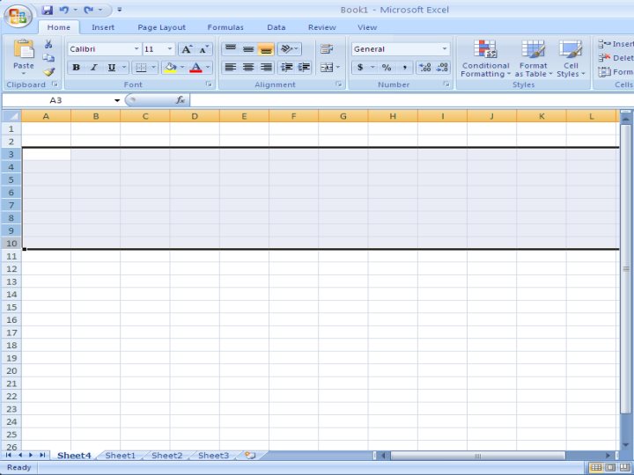Increase the cell indent
Viewport: 634px width, 475px height.
[304, 68]
